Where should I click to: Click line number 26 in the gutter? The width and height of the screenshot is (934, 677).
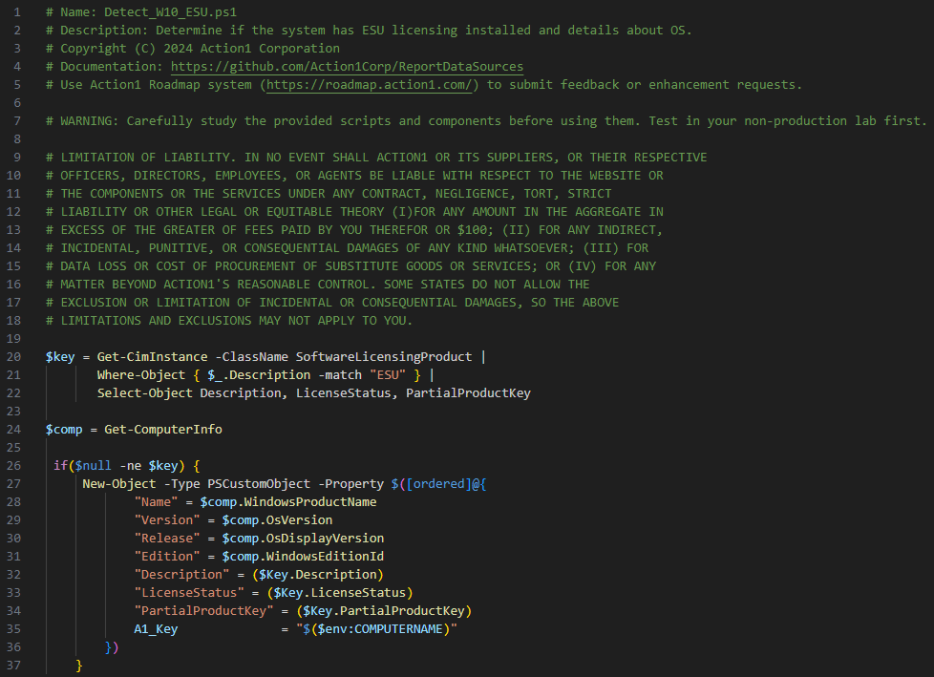click(13, 466)
